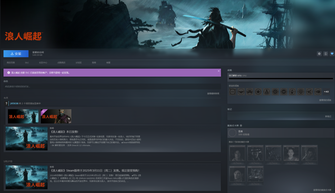The width and height of the screenshot is (335, 193).
Task: Click the achievement progress bar 0/51
Action: click(x=281, y=79)
